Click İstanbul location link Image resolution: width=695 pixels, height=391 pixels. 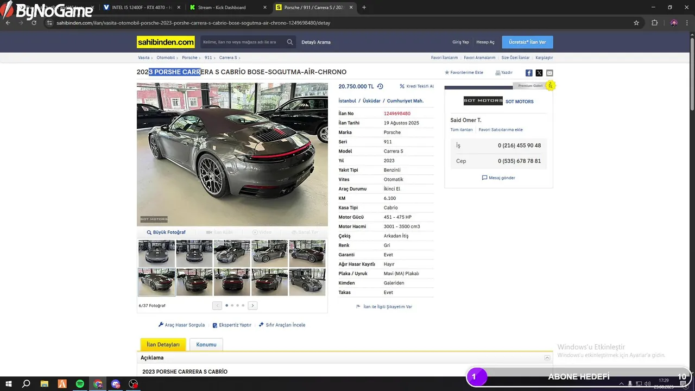[347, 101]
